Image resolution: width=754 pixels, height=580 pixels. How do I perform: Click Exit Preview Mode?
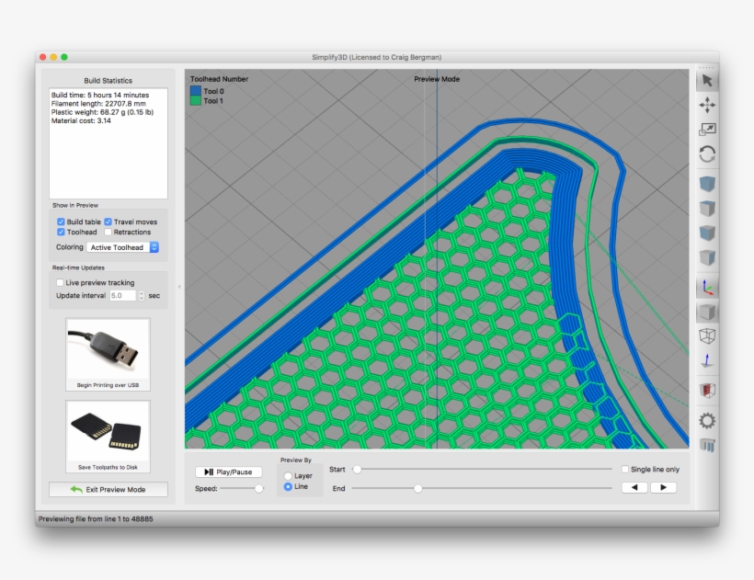point(108,489)
